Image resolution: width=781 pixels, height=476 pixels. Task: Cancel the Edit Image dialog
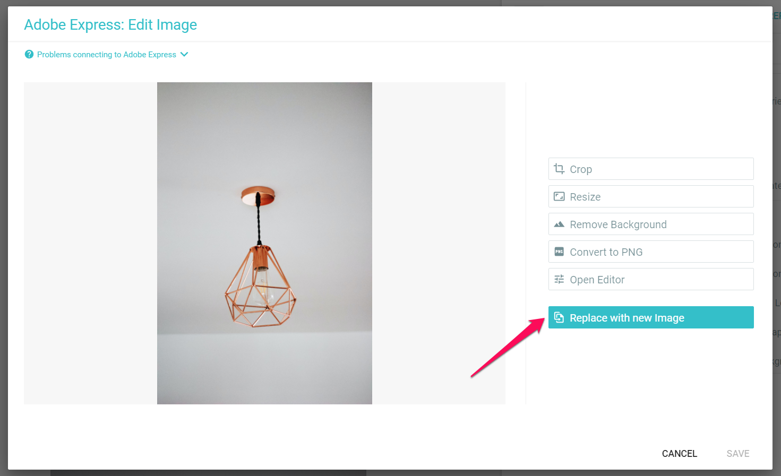(x=679, y=454)
